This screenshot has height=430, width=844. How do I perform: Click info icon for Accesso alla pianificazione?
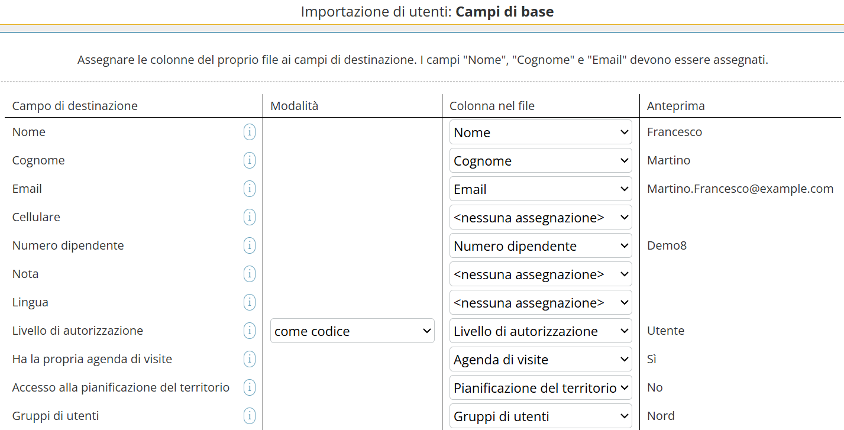250,387
